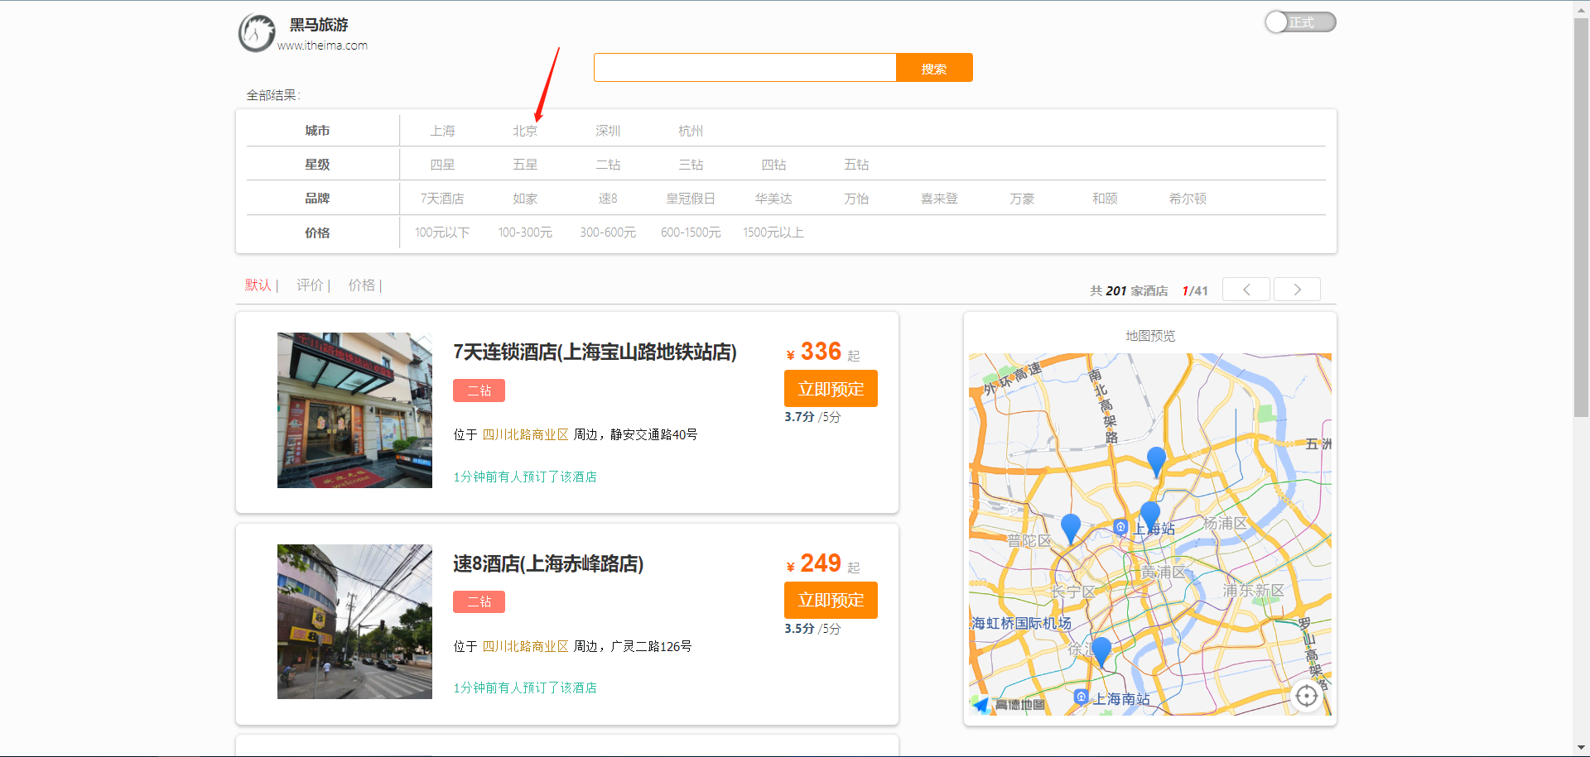1590x757 pixels.
Task: Select 五钻 rating filter
Action: (x=856, y=165)
